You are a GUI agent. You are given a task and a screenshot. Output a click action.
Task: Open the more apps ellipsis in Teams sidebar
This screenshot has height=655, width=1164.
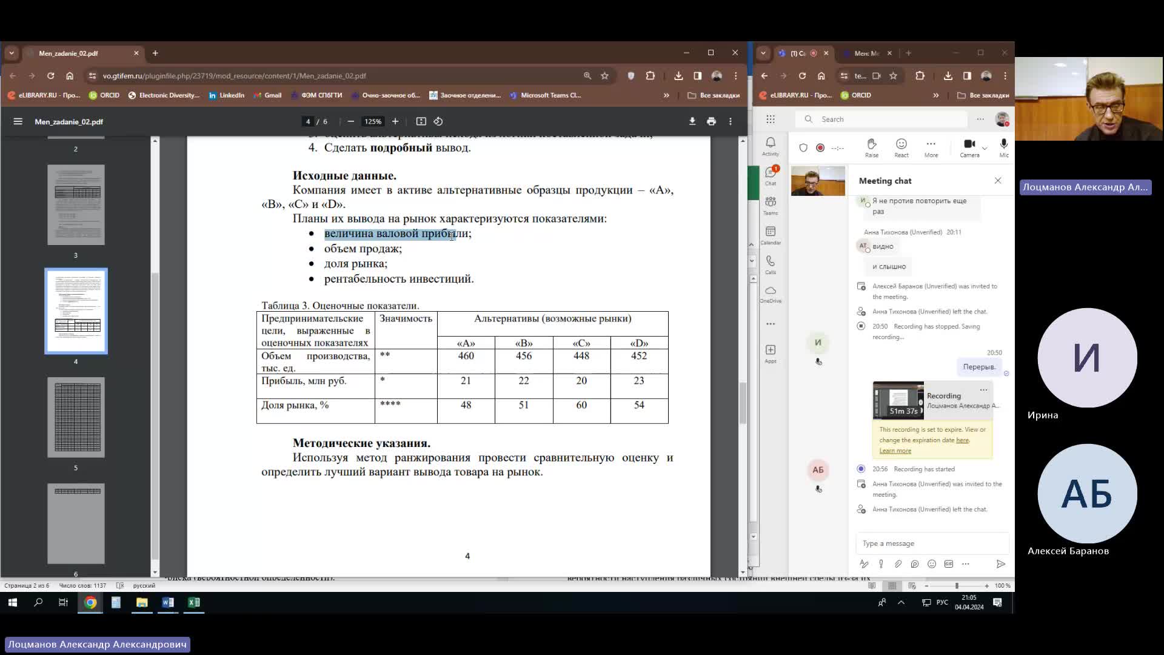771,324
